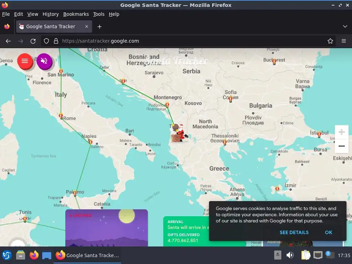The width and height of the screenshot is (352, 264).
Task: Open the View menu
Action: pyautogui.click(x=33, y=14)
